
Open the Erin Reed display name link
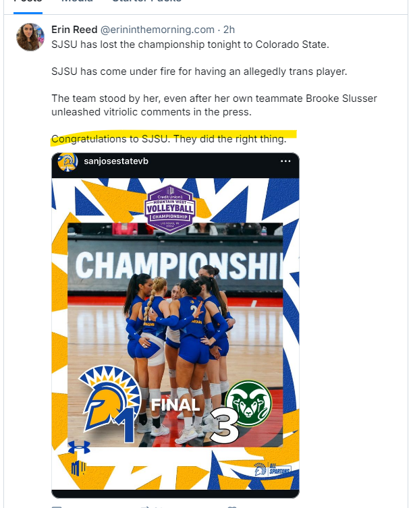74,29
